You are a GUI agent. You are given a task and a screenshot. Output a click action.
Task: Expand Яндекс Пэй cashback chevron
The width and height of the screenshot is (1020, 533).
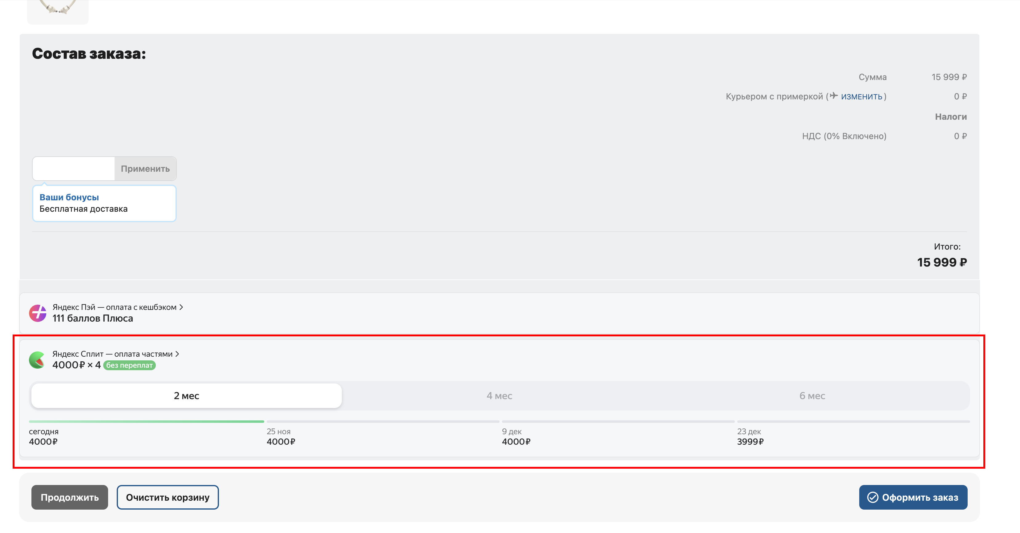tap(181, 307)
